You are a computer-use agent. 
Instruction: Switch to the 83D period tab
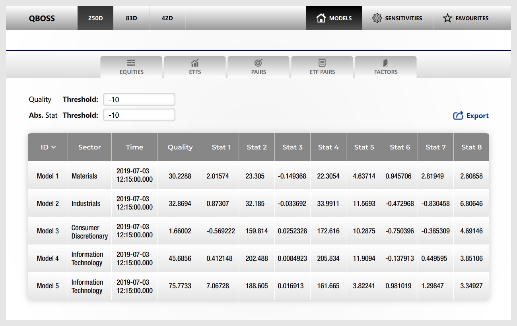(131, 18)
